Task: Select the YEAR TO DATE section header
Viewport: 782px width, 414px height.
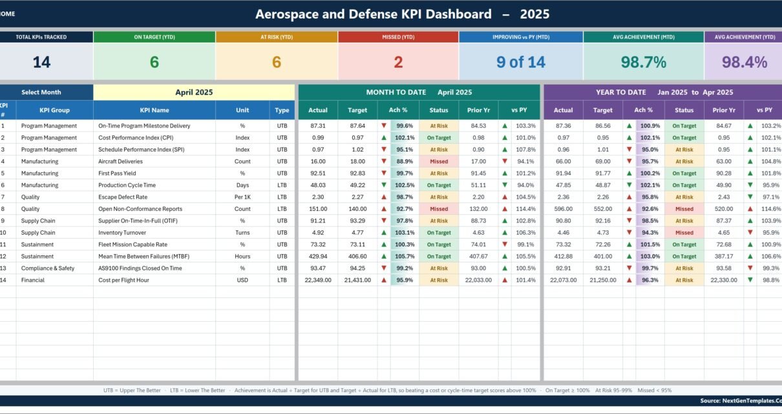Action: 663,92
